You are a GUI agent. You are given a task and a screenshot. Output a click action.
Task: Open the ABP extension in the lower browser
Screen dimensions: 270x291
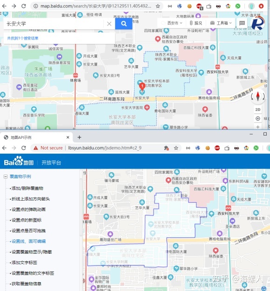(217, 148)
